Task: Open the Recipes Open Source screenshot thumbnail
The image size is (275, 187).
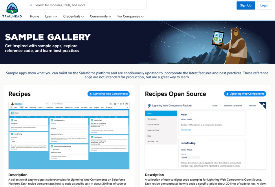Action: 205,136
